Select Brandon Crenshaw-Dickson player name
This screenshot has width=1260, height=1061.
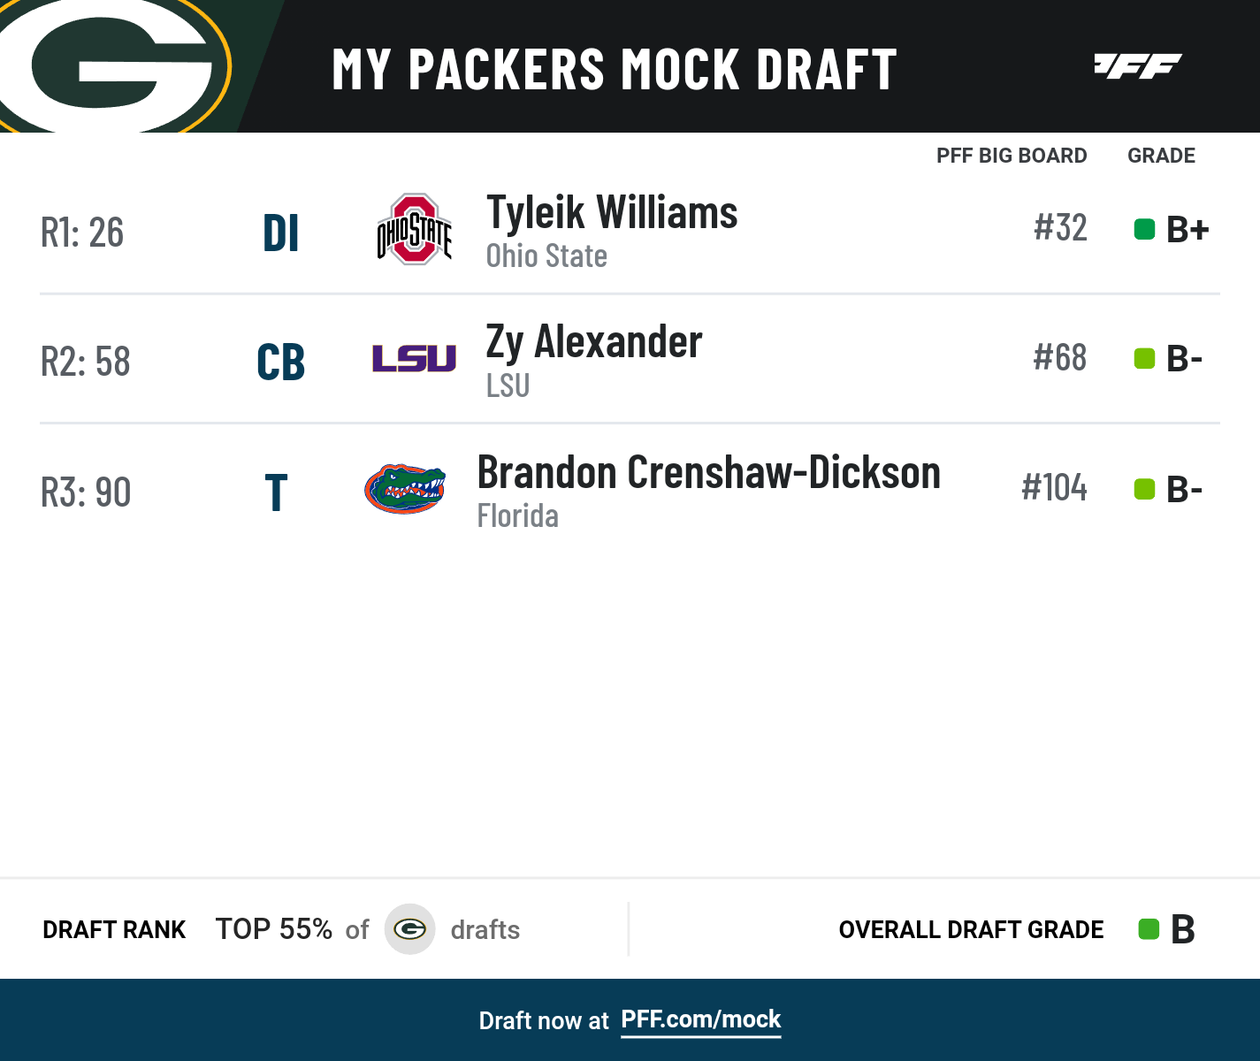tap(708, 472)
